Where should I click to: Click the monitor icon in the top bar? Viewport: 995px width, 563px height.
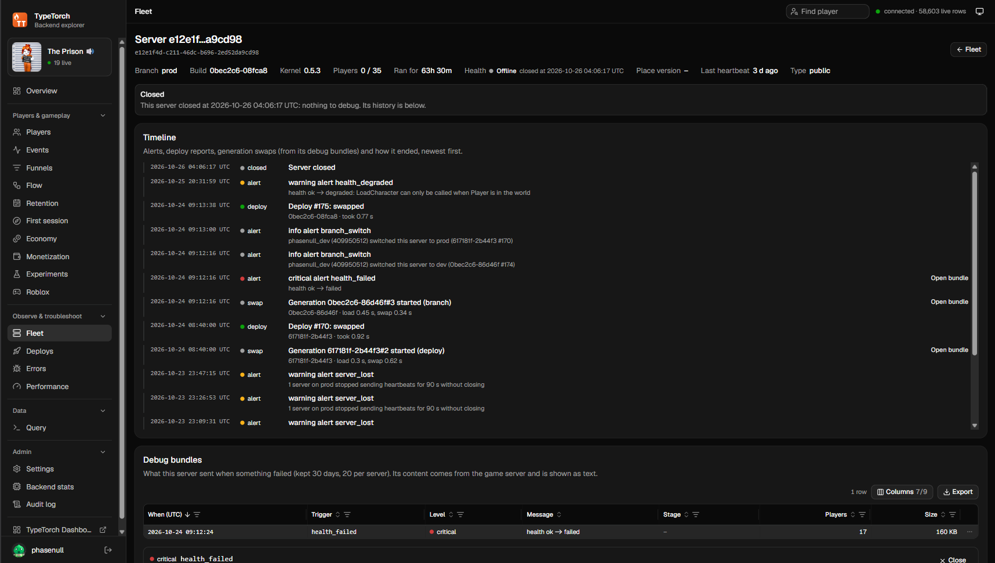979,12
